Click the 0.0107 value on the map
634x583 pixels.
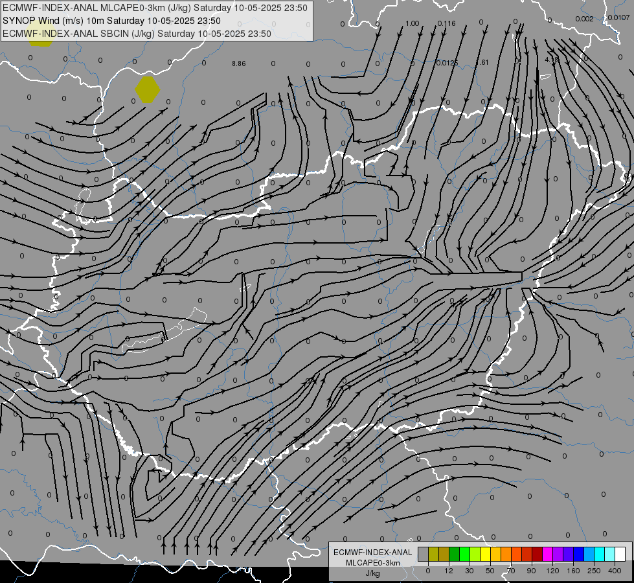click(x=618, y=17)
